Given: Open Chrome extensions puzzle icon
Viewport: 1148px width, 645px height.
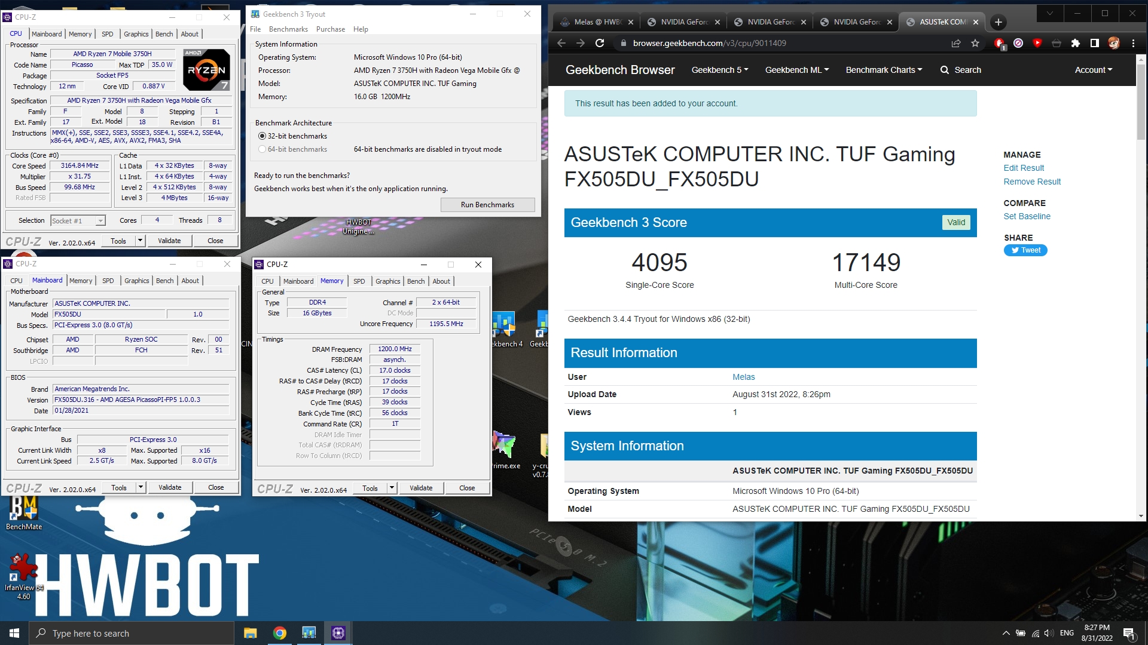Looking at the screenshot, I should point(1076,43).
